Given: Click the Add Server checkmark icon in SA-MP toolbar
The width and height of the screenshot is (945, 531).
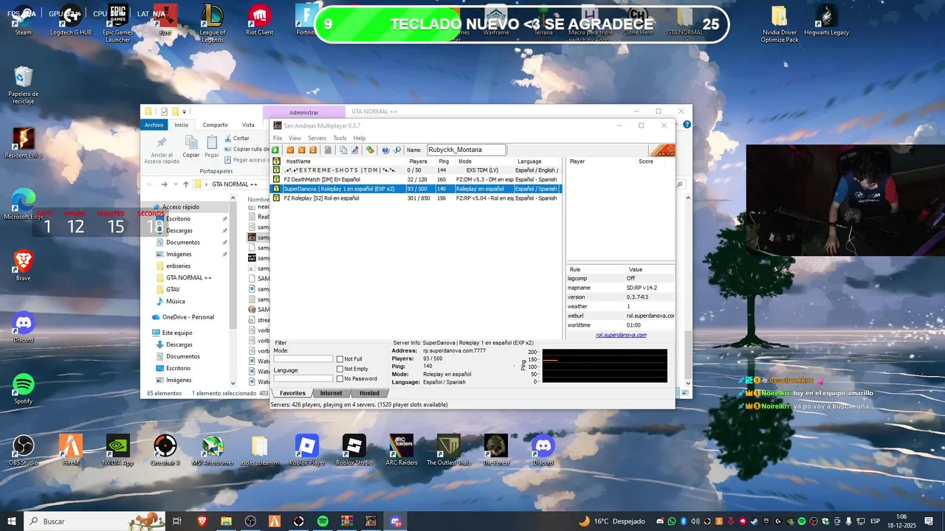Looking at the screenshot, I should tap(290, 150).
